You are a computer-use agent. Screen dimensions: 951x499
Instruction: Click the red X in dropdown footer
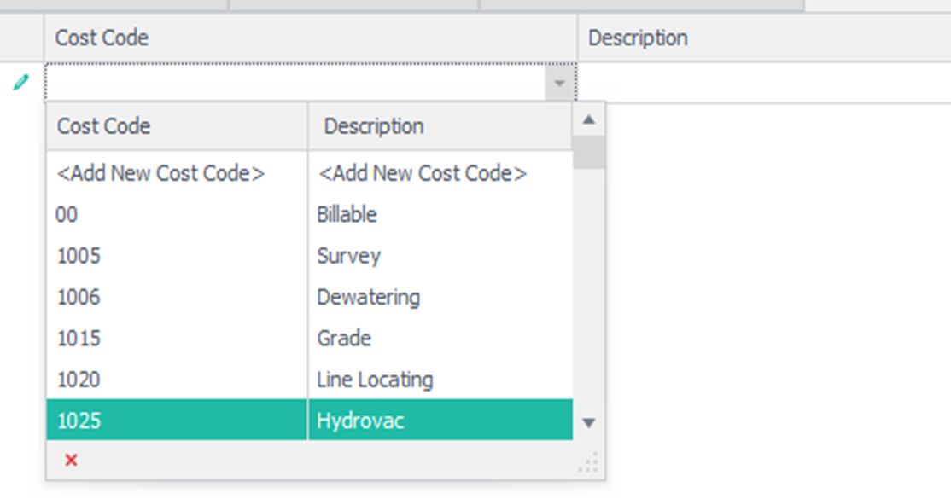click(71, 461)
